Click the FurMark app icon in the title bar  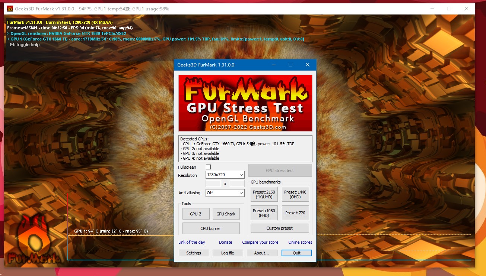[x=10, y=9]
